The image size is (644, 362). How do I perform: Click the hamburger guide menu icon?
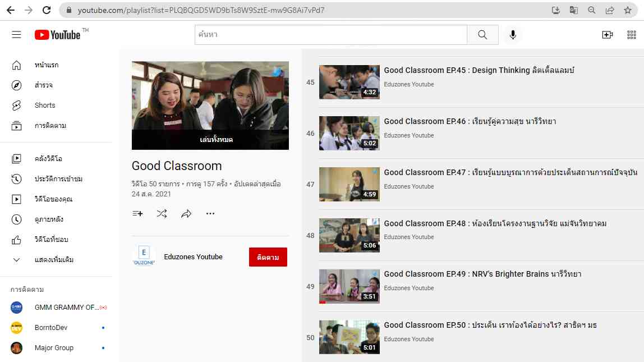[x=16, y=35]
